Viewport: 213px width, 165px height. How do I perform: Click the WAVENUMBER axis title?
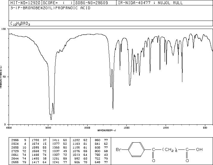107,130
